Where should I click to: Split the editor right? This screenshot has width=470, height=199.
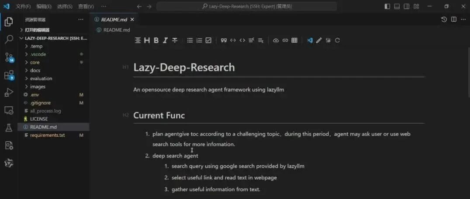point(454,20)
